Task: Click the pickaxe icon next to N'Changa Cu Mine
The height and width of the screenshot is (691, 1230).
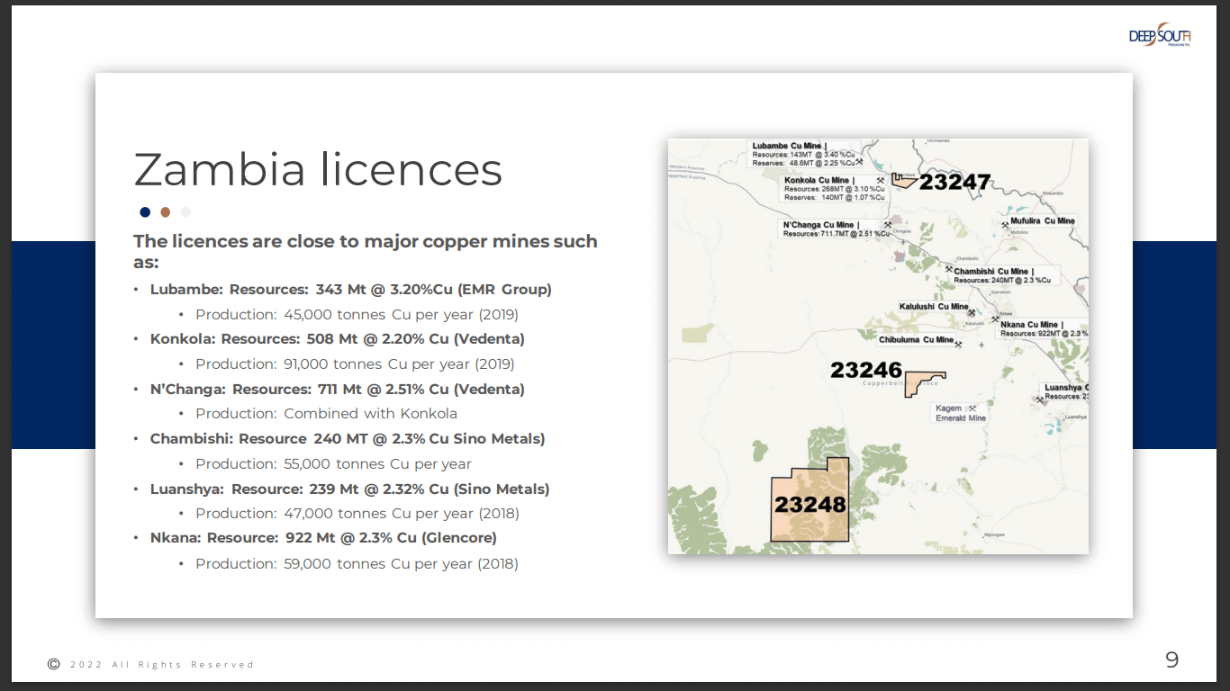Action: 888,225
